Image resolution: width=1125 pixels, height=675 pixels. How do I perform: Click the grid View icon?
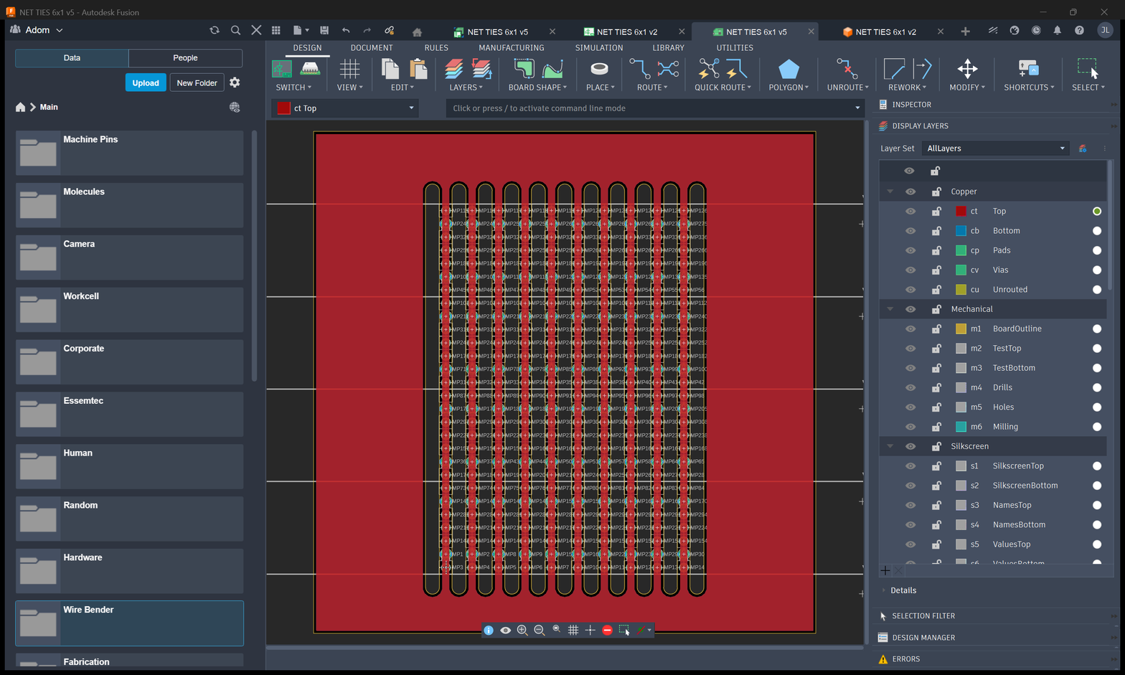click(x=349, y=69)
